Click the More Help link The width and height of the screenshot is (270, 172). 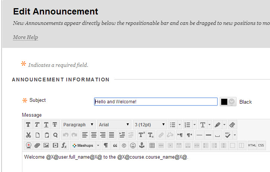pos(25,37)
